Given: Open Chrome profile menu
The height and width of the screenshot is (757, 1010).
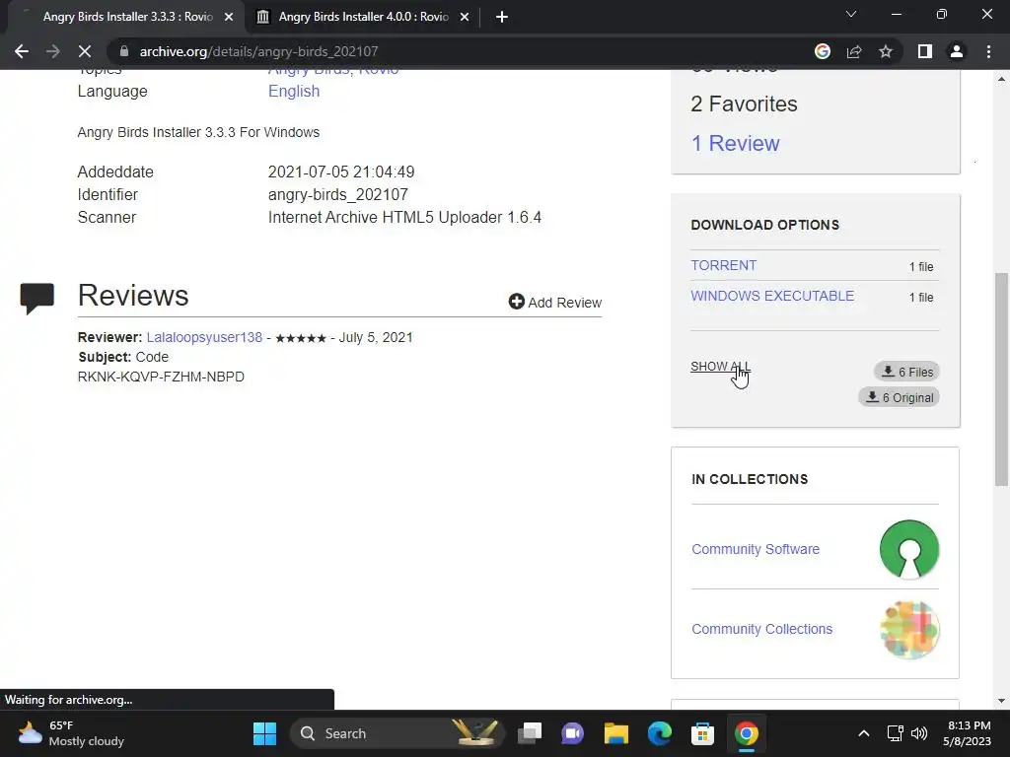Looking at the screenshot, I should point(957,51).
